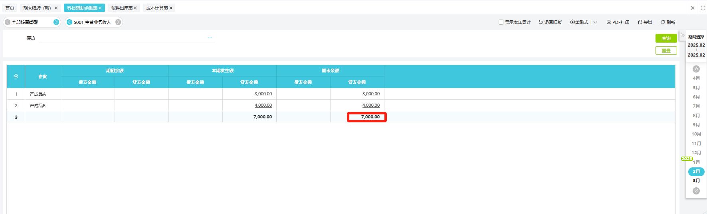Open the 成本计算表 tab

point(157,8)
